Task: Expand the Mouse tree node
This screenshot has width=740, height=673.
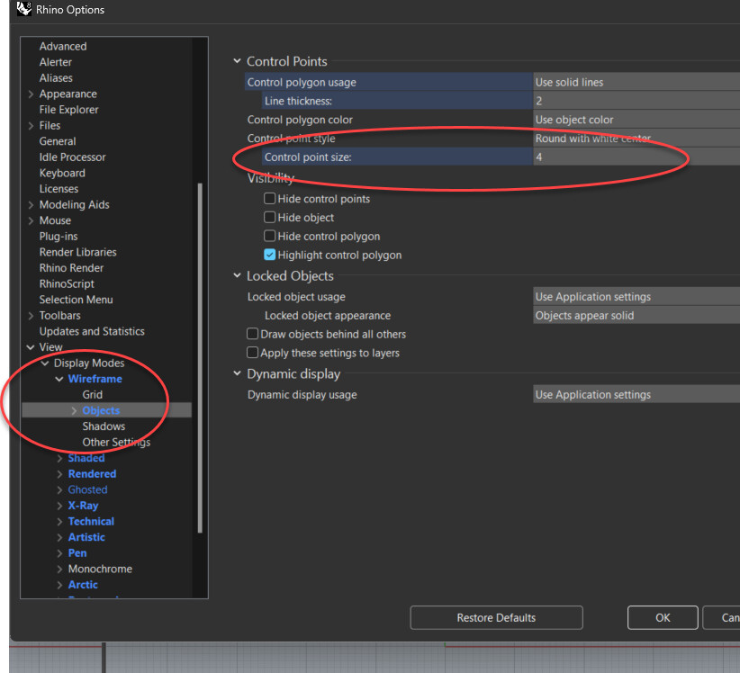Action: pyautogui.click(x=32, y=220)
